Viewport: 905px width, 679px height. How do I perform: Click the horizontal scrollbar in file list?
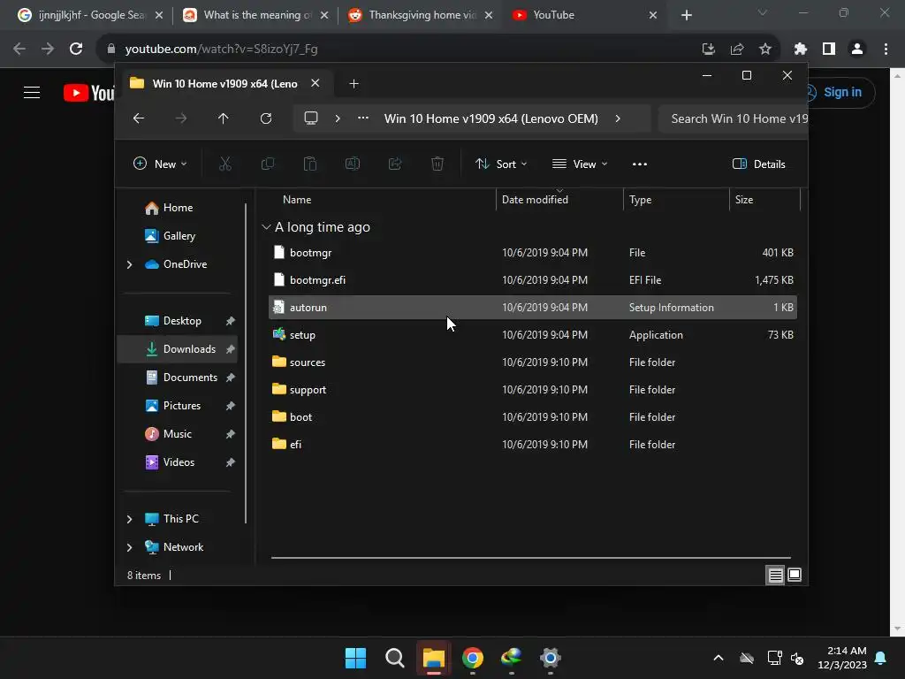531,558
